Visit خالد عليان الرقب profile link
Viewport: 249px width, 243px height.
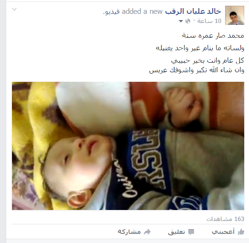coord(193,11)
